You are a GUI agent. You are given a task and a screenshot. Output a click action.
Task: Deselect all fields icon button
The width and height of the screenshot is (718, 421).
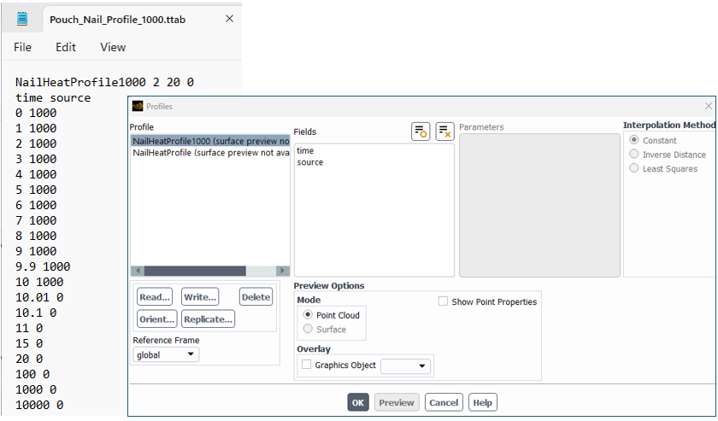pos(444,132)
